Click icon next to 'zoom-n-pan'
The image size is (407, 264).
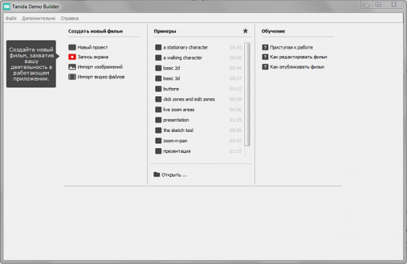(158, 141)
